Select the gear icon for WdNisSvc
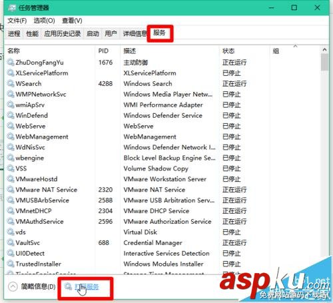 click(11, 147)
